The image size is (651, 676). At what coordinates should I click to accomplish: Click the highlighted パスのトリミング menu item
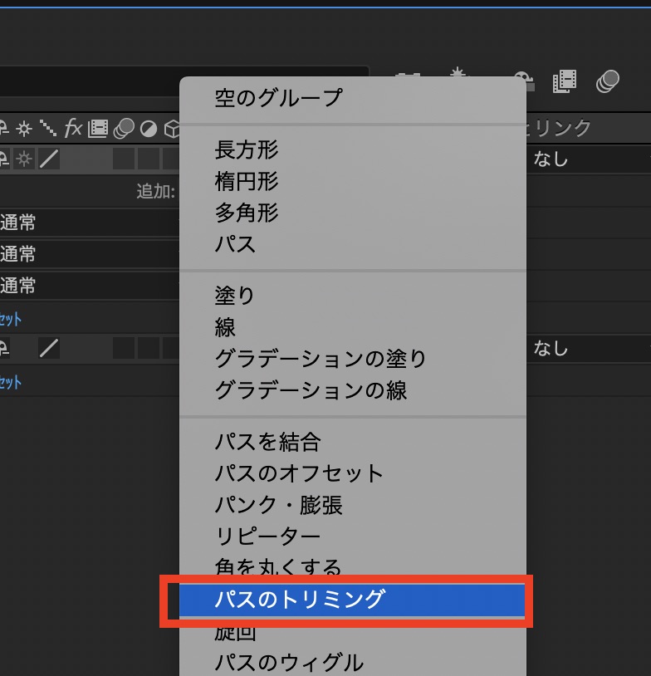[353, 600]
